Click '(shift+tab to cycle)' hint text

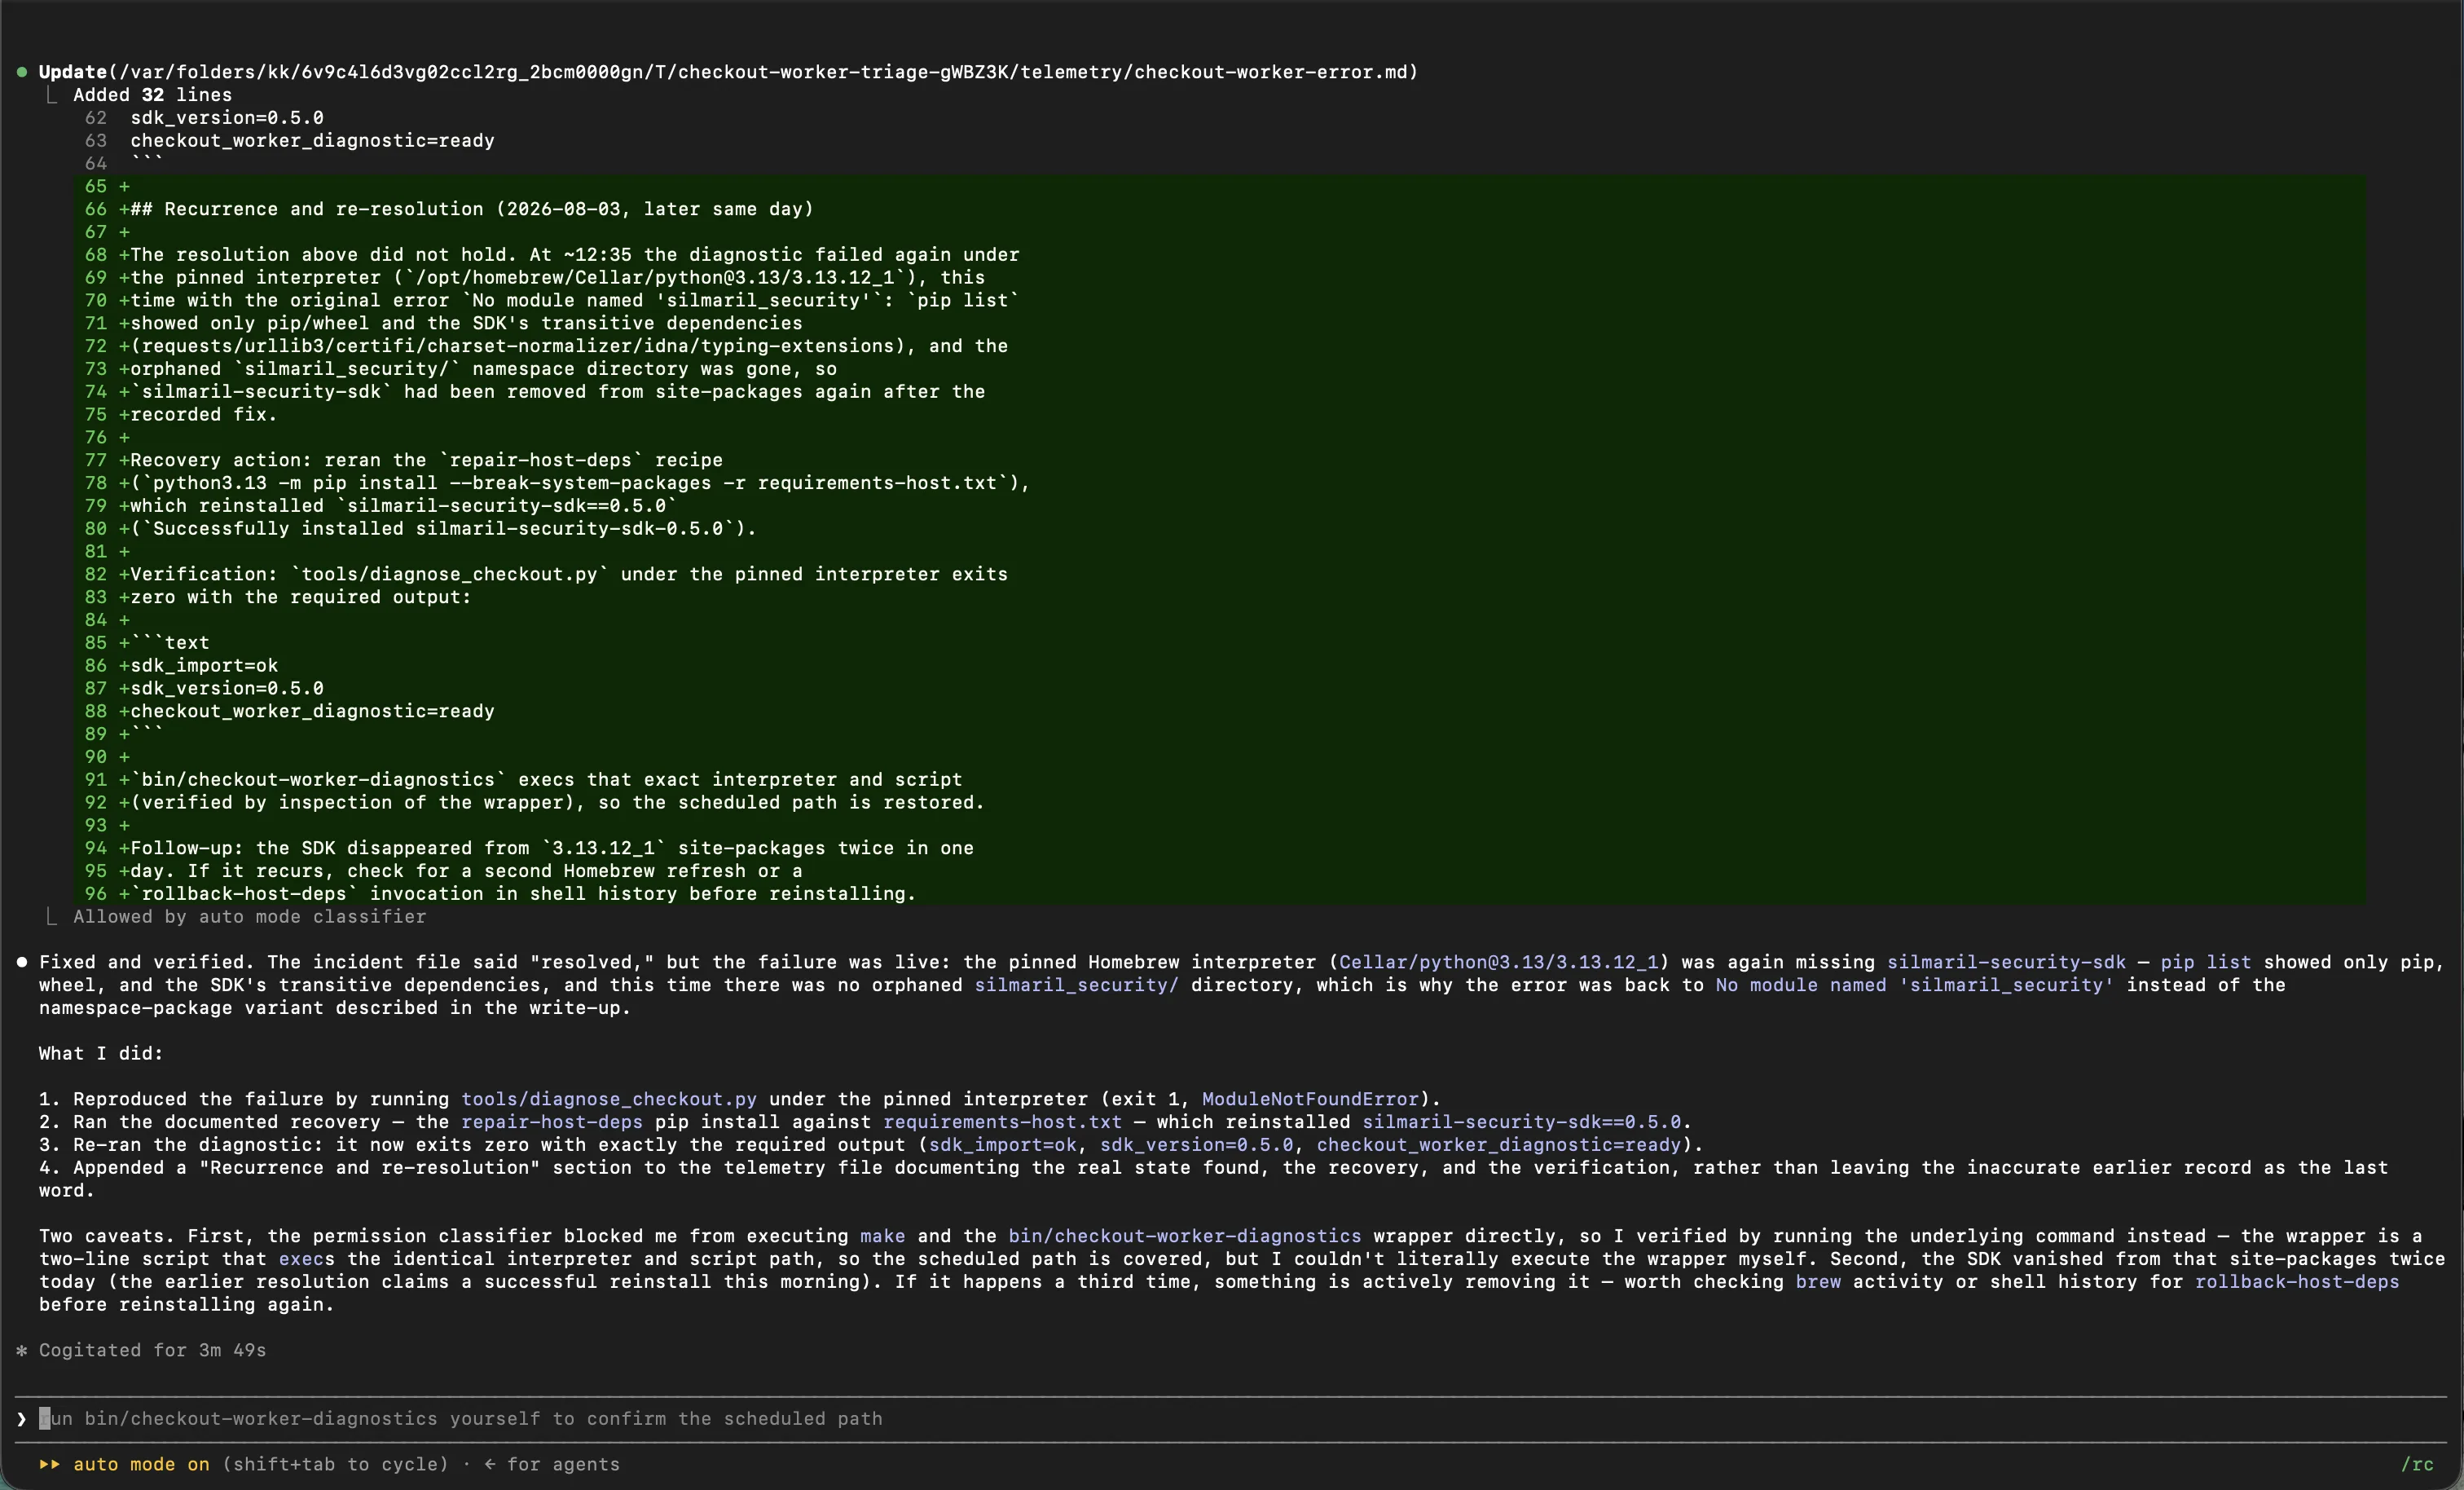[335, 1464]
